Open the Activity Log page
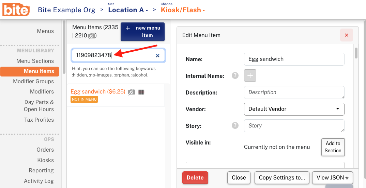The width and height of the screenshot is (366, 188). pos(39,181)
